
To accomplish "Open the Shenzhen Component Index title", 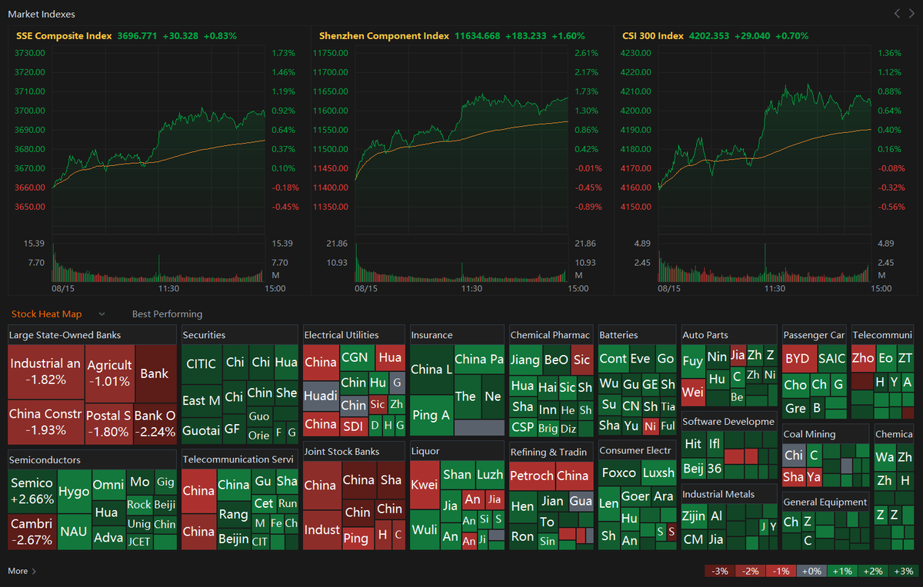I will click(384, 36).
